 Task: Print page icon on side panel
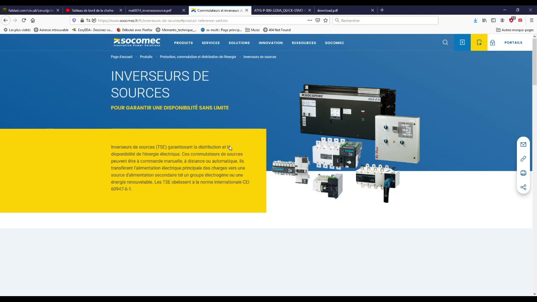coord(523,173)
